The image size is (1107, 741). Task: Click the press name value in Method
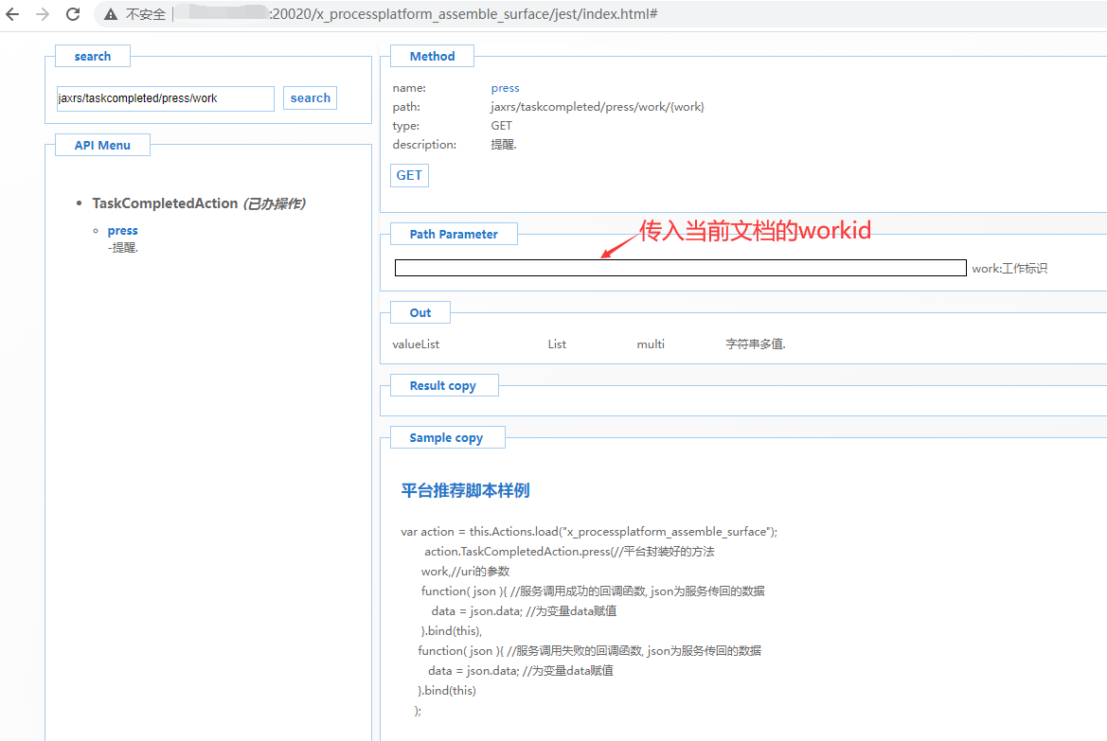(x=505, y=88)
